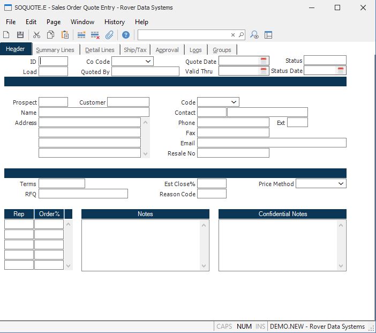Click the Cut scissors icon

click(36, 35)
